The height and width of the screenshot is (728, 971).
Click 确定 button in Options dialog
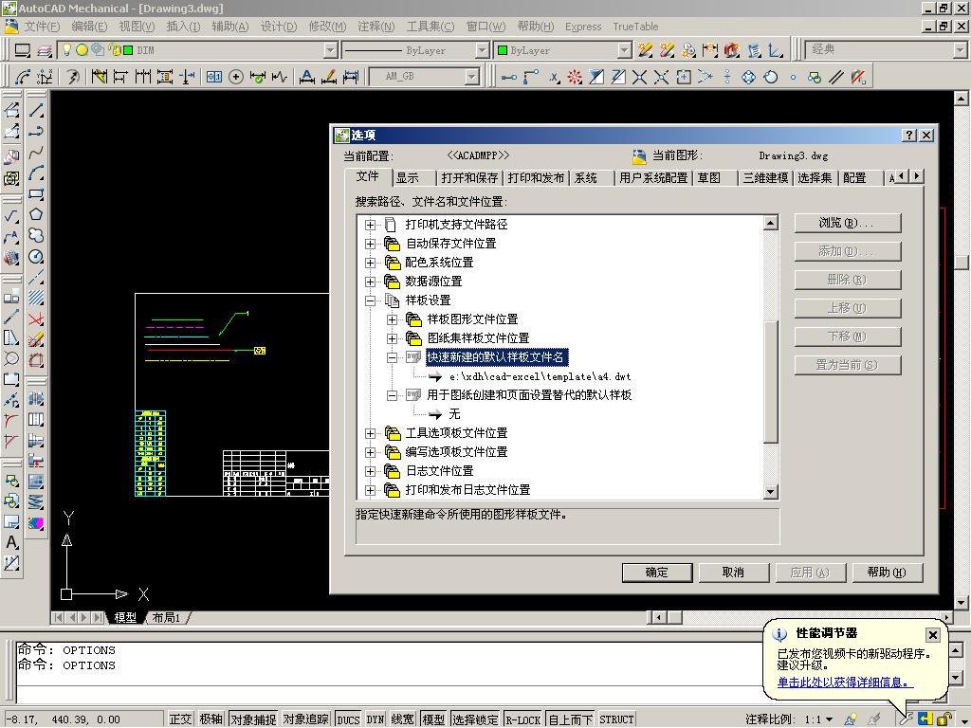(x=656, y=573)
